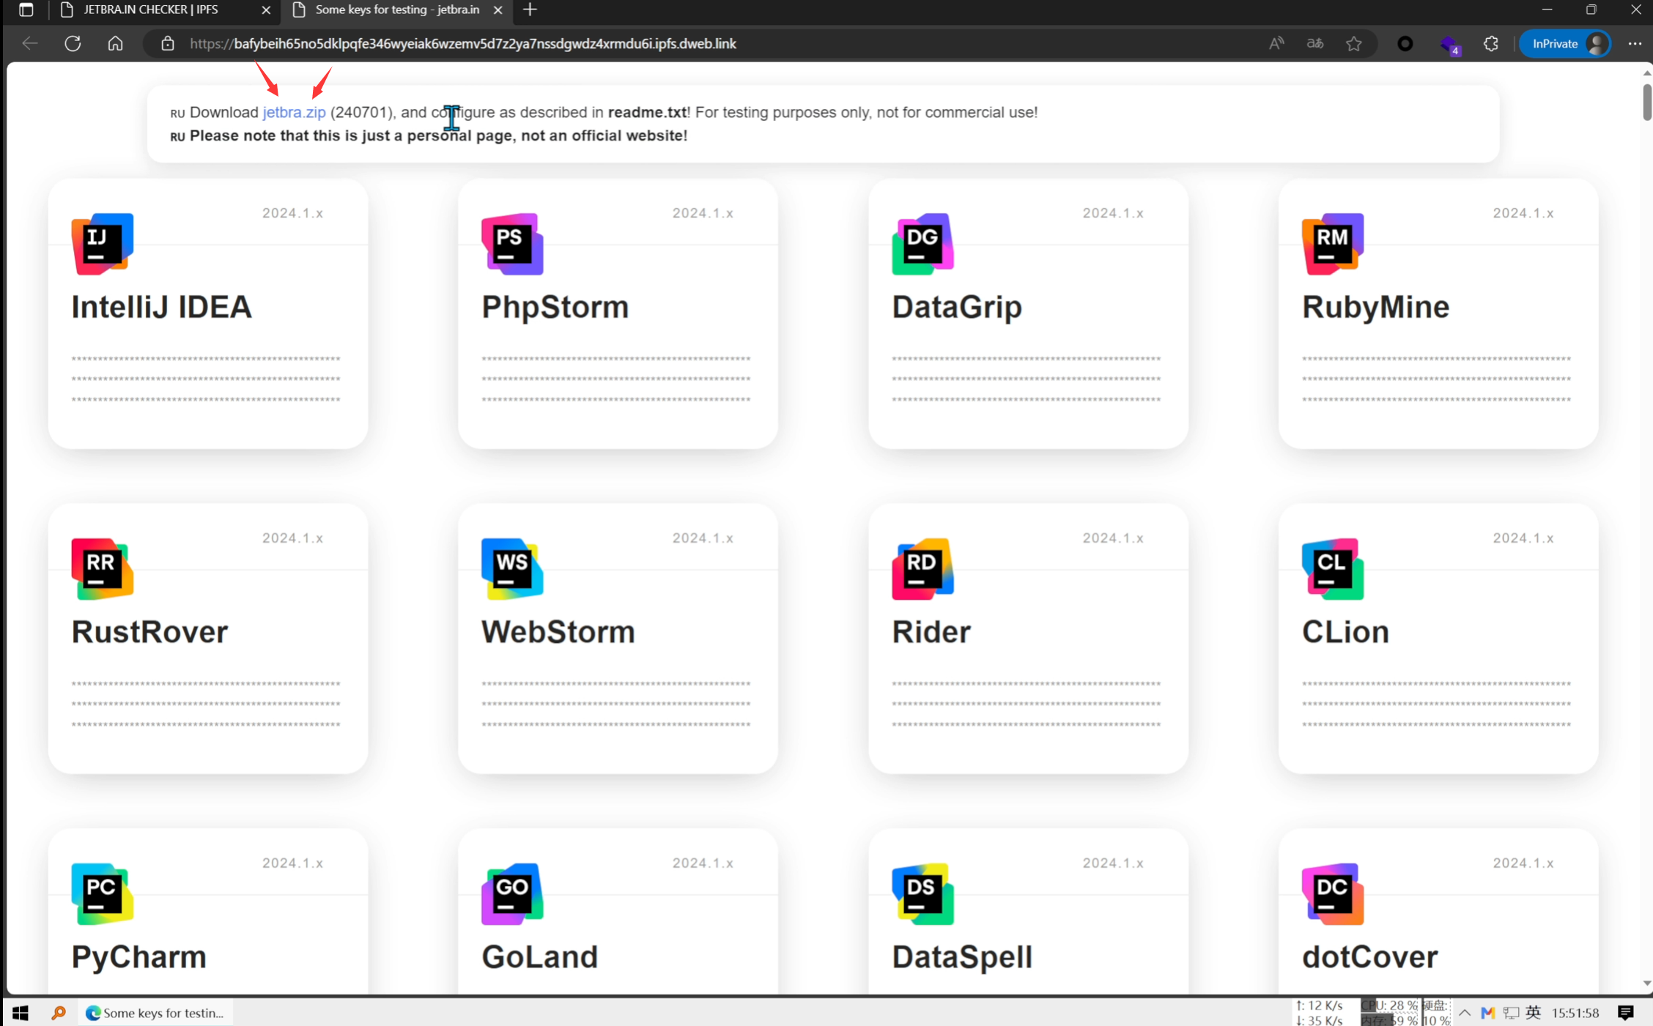1653x1026 pixels.
Task: Click the WebStorm WS logo icon
Action: (512, 569)
